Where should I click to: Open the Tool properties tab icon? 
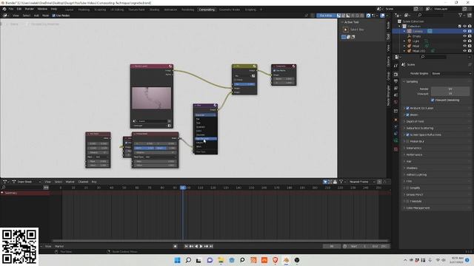click(395, 65)
